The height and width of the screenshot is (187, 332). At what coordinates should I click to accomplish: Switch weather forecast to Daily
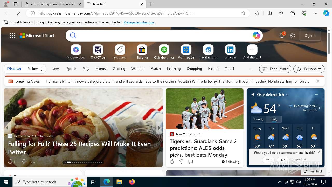(x=274, y=119)
